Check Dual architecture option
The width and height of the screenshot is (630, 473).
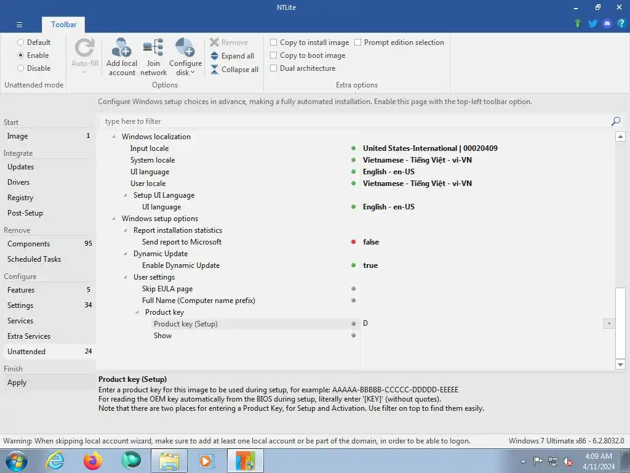tap(274, 68)
